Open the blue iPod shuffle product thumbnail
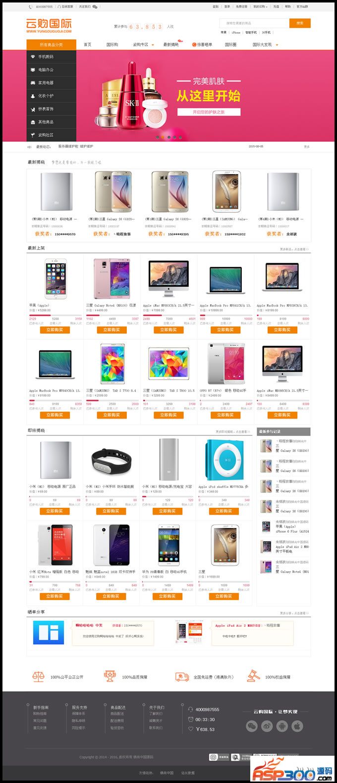This screenshot has height=783, width=337. coord(225,460)
